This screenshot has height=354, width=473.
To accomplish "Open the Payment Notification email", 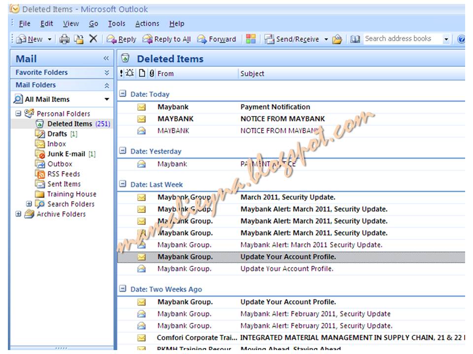I will [291, 107].
